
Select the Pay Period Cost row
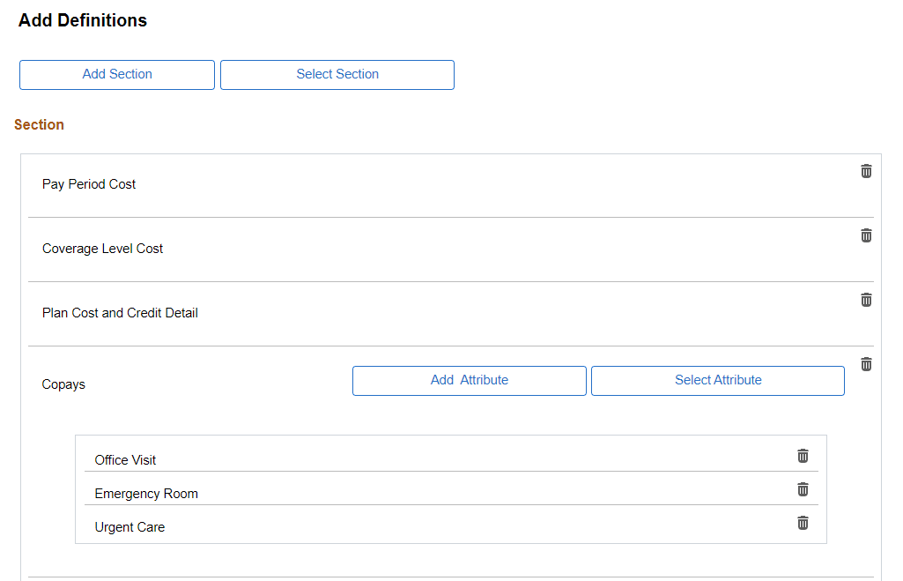point(89,183)
